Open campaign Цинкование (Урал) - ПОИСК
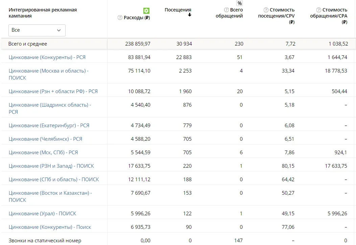 pos(43,214)
